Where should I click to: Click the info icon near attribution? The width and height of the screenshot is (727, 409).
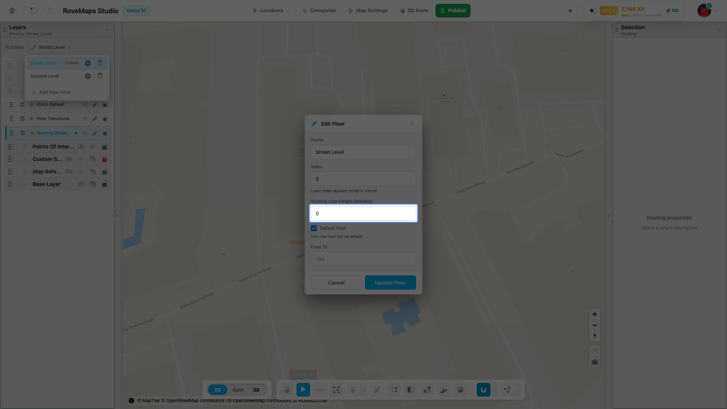point(131,401)
